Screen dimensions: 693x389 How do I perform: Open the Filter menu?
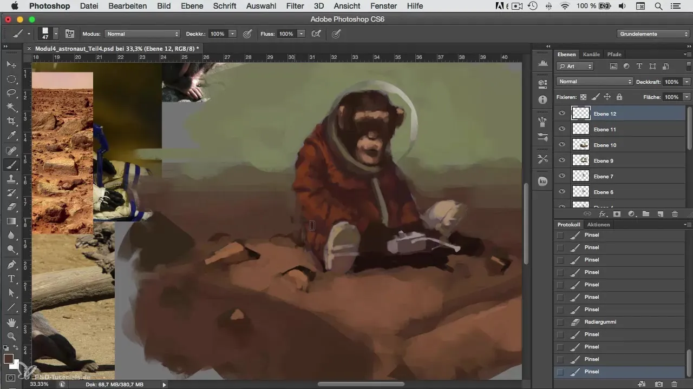[x=295, y=6]
